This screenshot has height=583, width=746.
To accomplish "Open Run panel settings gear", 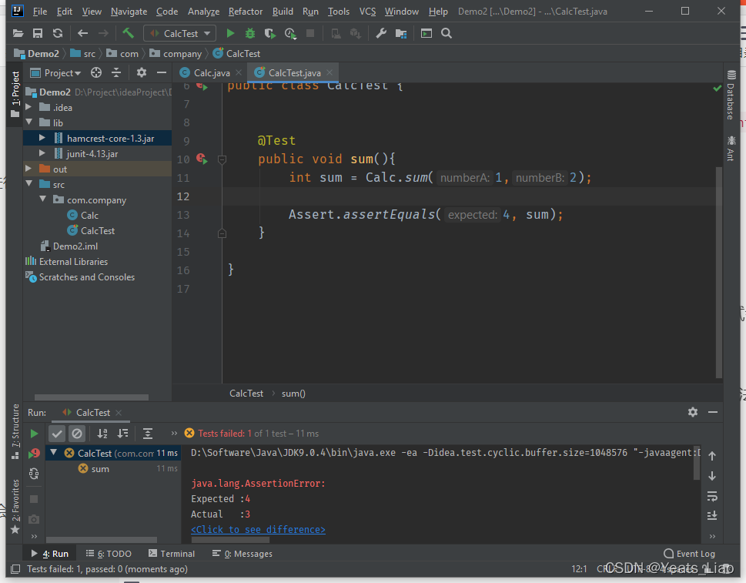I will (x=692, y=413).
